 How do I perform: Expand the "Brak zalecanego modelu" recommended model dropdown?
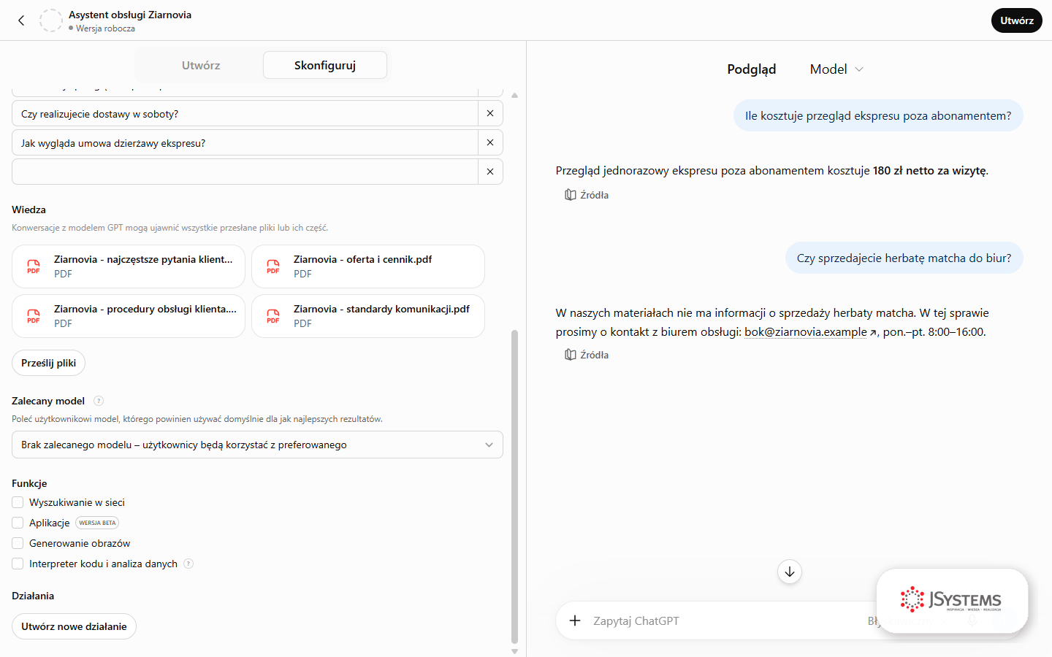click(x=257, y=445)
